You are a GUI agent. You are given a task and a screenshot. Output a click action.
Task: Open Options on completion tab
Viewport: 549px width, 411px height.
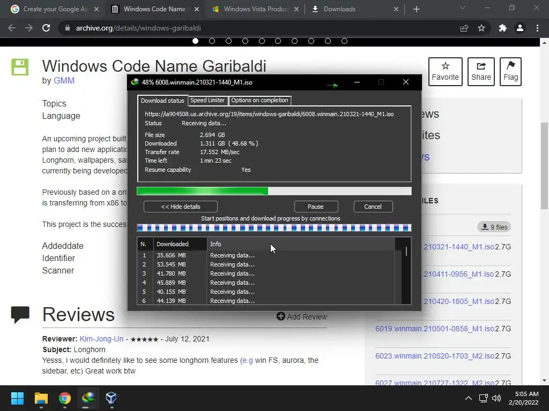tap(259, 100)
